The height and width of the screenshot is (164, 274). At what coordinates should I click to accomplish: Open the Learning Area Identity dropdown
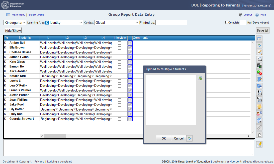click(66, 22)
